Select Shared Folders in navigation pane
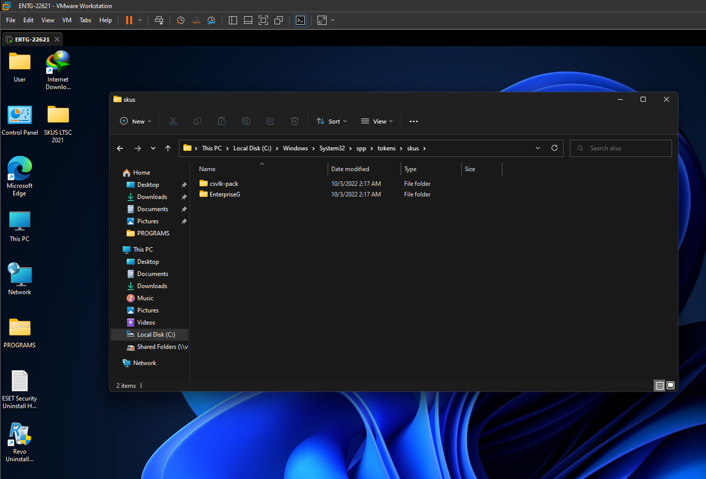The image size is (706, 479). click(x=157, y=347)
